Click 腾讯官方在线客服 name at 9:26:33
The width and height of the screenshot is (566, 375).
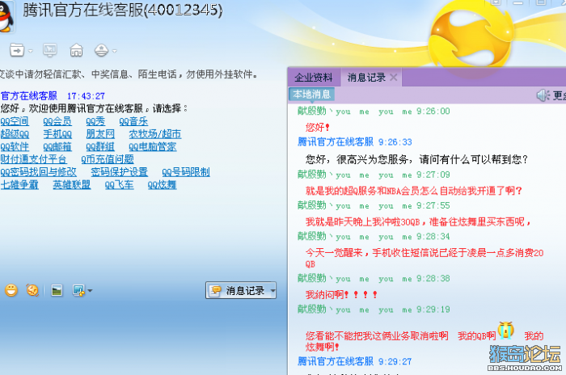pos(336,142)
